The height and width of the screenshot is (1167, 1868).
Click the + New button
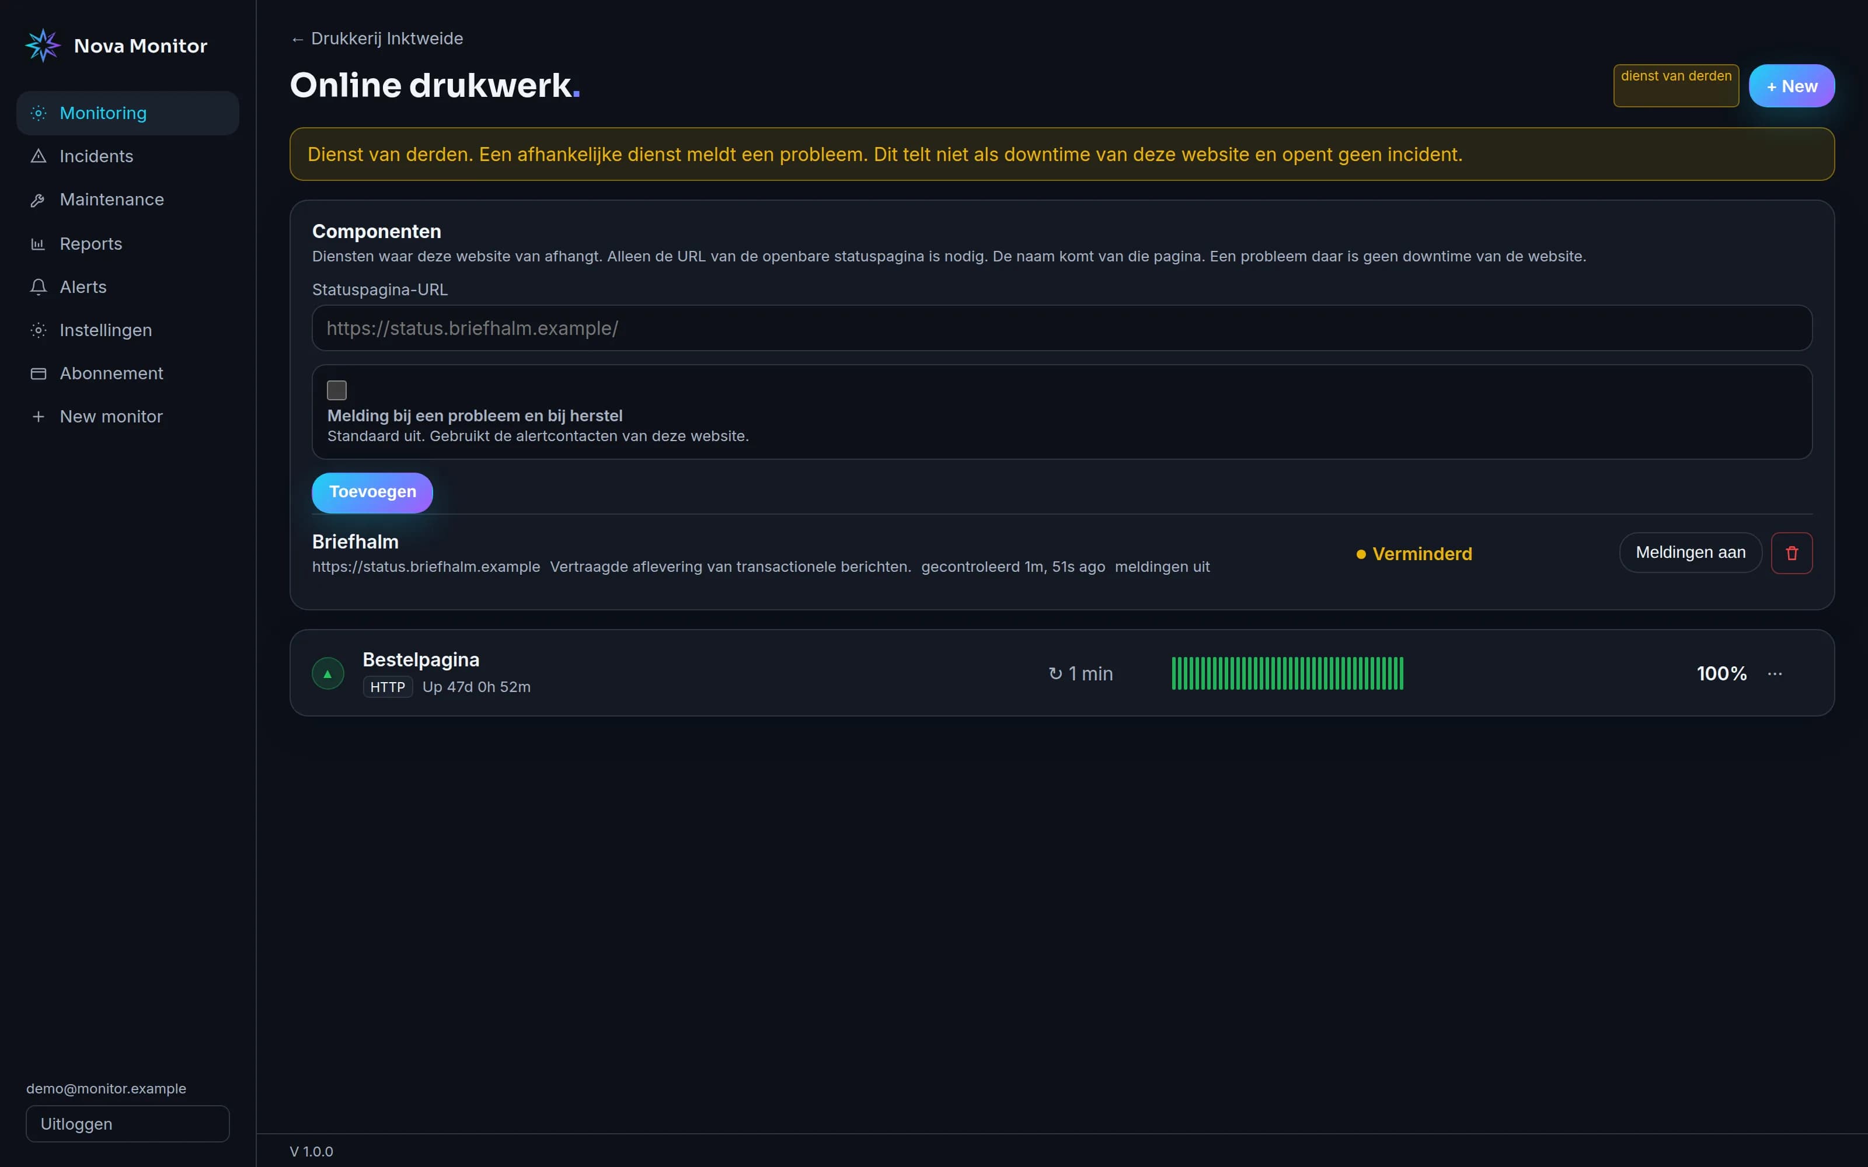(1792, 86)
